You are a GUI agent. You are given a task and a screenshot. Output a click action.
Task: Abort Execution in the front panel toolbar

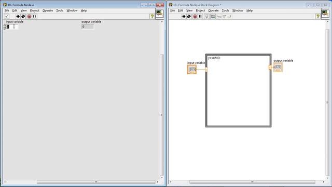click(x=29, y=16)
